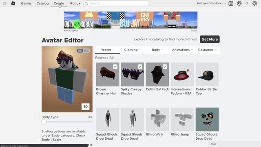Equip the International Fedora - USA

pyautogui.click(x=182, y=74)
